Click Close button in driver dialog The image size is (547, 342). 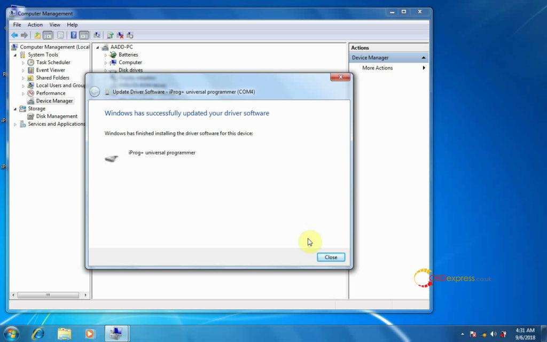(x=331, y=257)
